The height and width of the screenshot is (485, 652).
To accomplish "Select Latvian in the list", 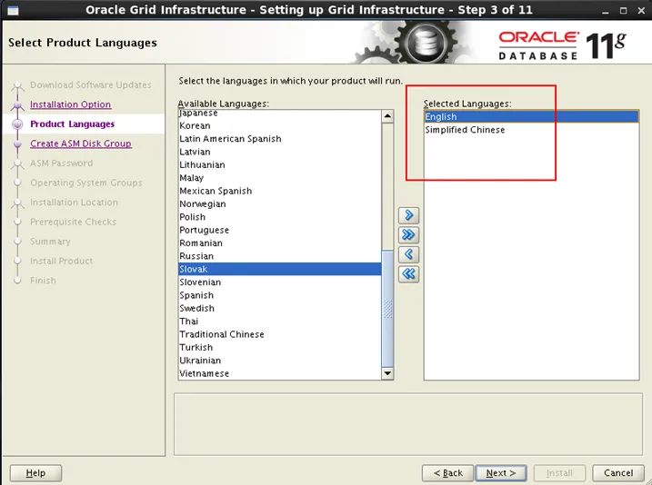I will coord(280,152).
